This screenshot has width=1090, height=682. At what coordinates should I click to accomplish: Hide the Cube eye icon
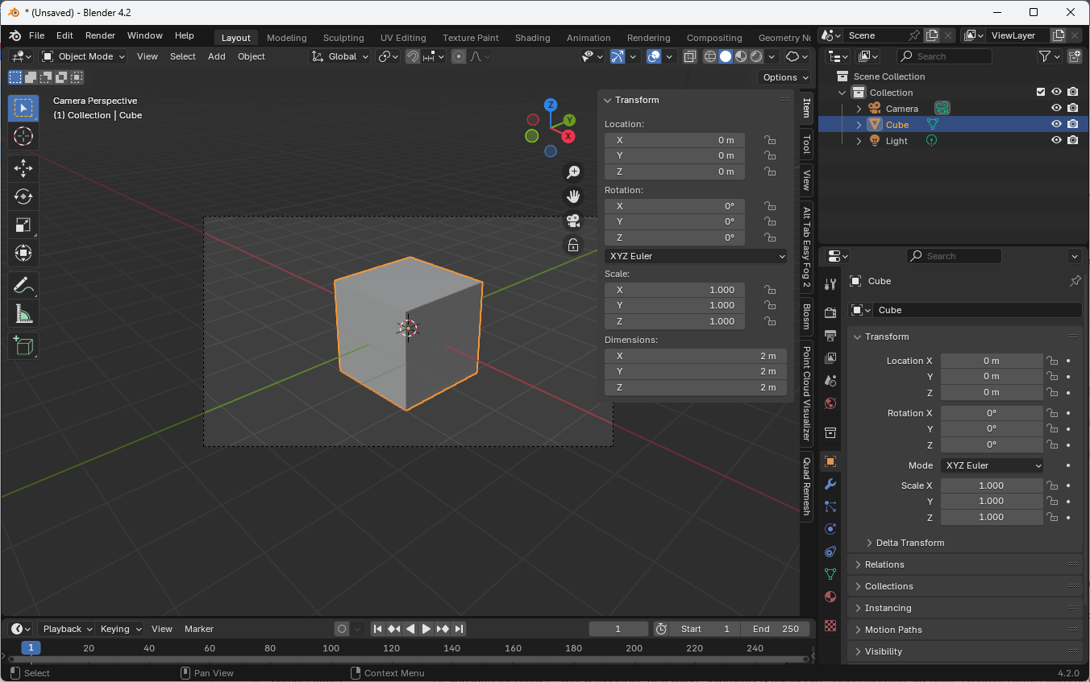[x=1056, y=124]
